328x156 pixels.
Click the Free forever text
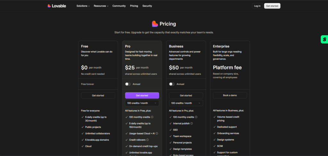pos(88,84)
